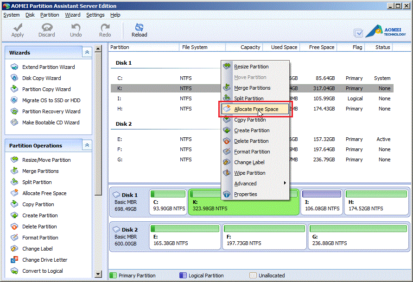The image size is (413, 282).
Task: Click Disk 2 Basic MBR label
Action: click(x=126, y=237)
